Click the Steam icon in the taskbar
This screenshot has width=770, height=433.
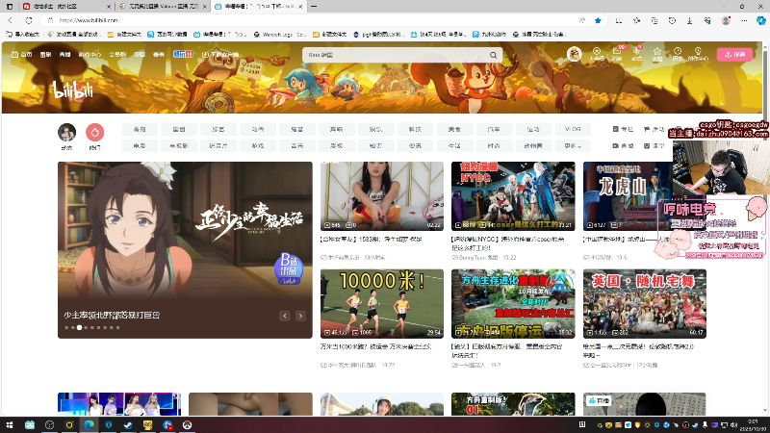tap(128, 424)
